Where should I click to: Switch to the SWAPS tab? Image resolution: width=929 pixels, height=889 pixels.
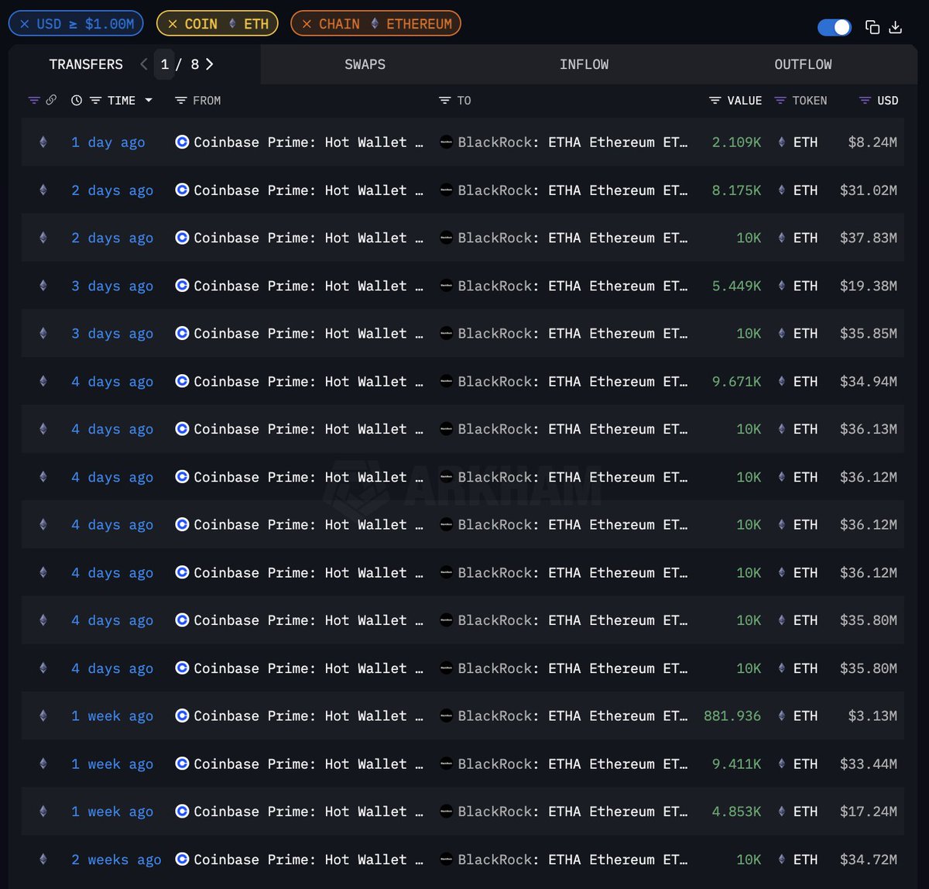(365, 64)
